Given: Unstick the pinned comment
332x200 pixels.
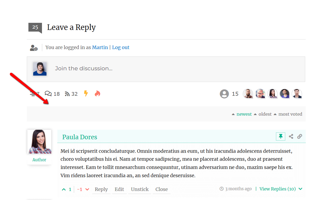Looking at the screenshot, I should click(x=140, y=189).
